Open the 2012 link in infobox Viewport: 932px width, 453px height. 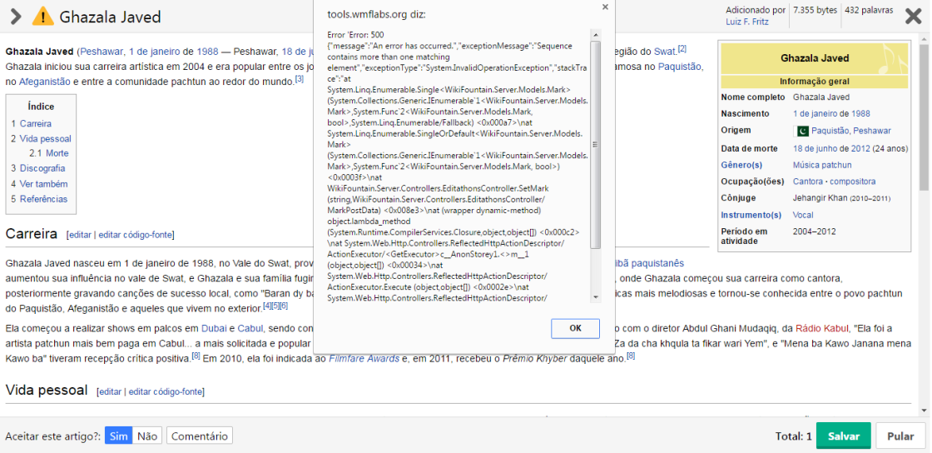coord(860,148)
